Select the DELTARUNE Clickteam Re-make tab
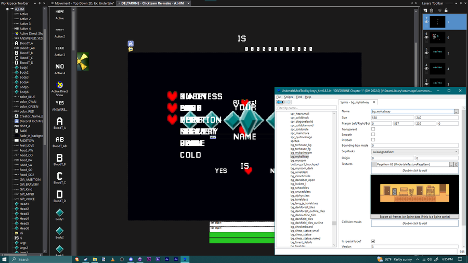Image resolution: width=468 pixels, height=263 pixels. [152, 3]
